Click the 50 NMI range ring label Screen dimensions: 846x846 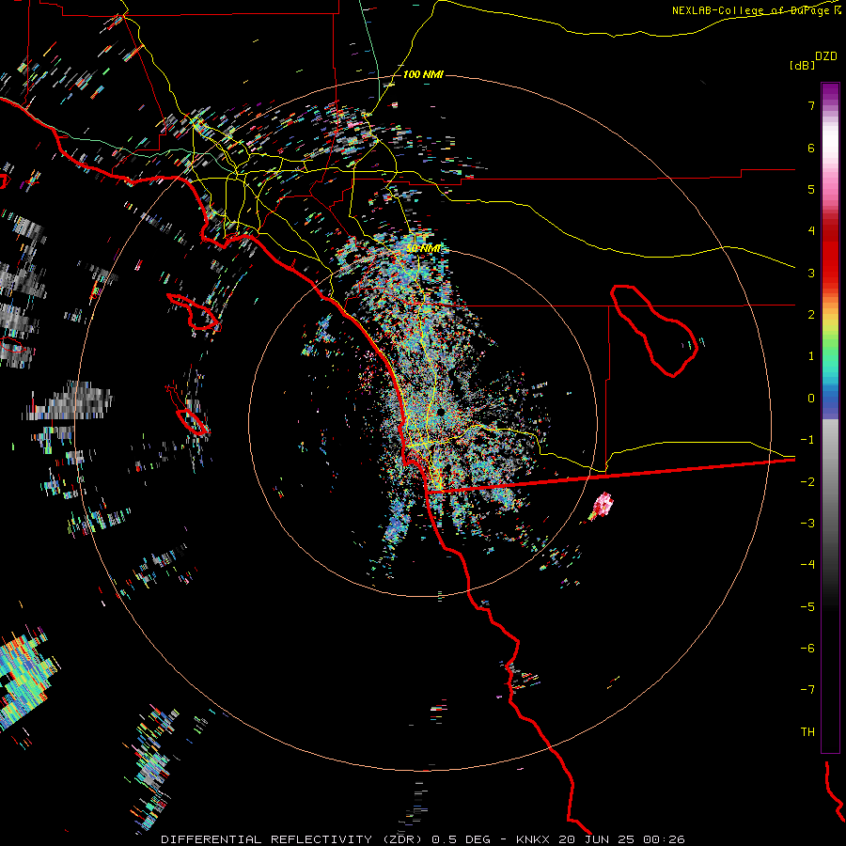pyautogui.click(x=423, y=249)
